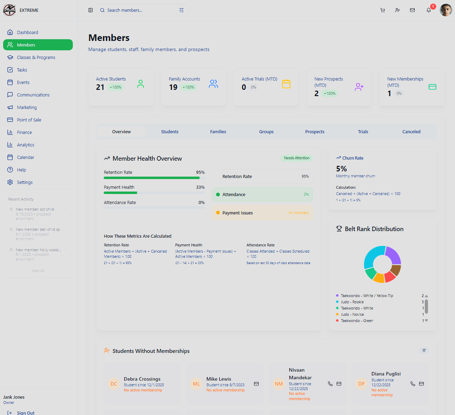Click the Classes & Programs graduation cap icon
This screenshot has width=455, height=415.
pos(10,57)
